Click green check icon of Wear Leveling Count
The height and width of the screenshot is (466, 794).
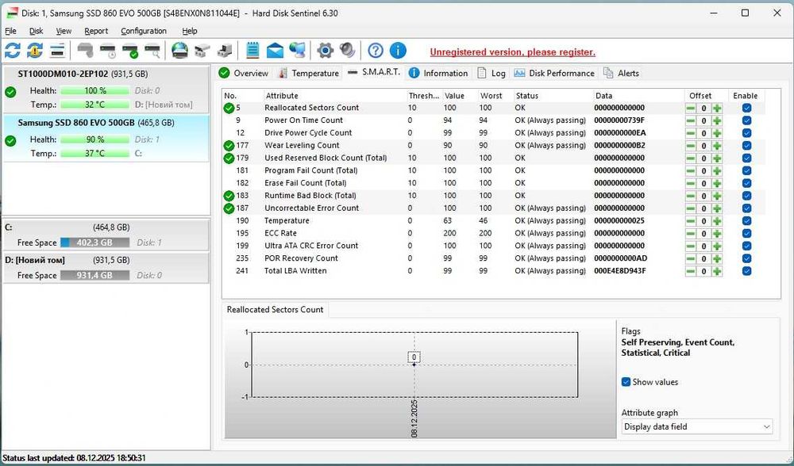pyautogui.click(x=229, y=146)
